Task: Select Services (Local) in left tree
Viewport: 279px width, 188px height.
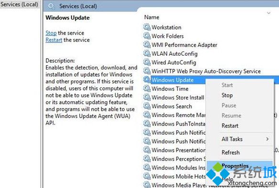Action: [19, 4]
